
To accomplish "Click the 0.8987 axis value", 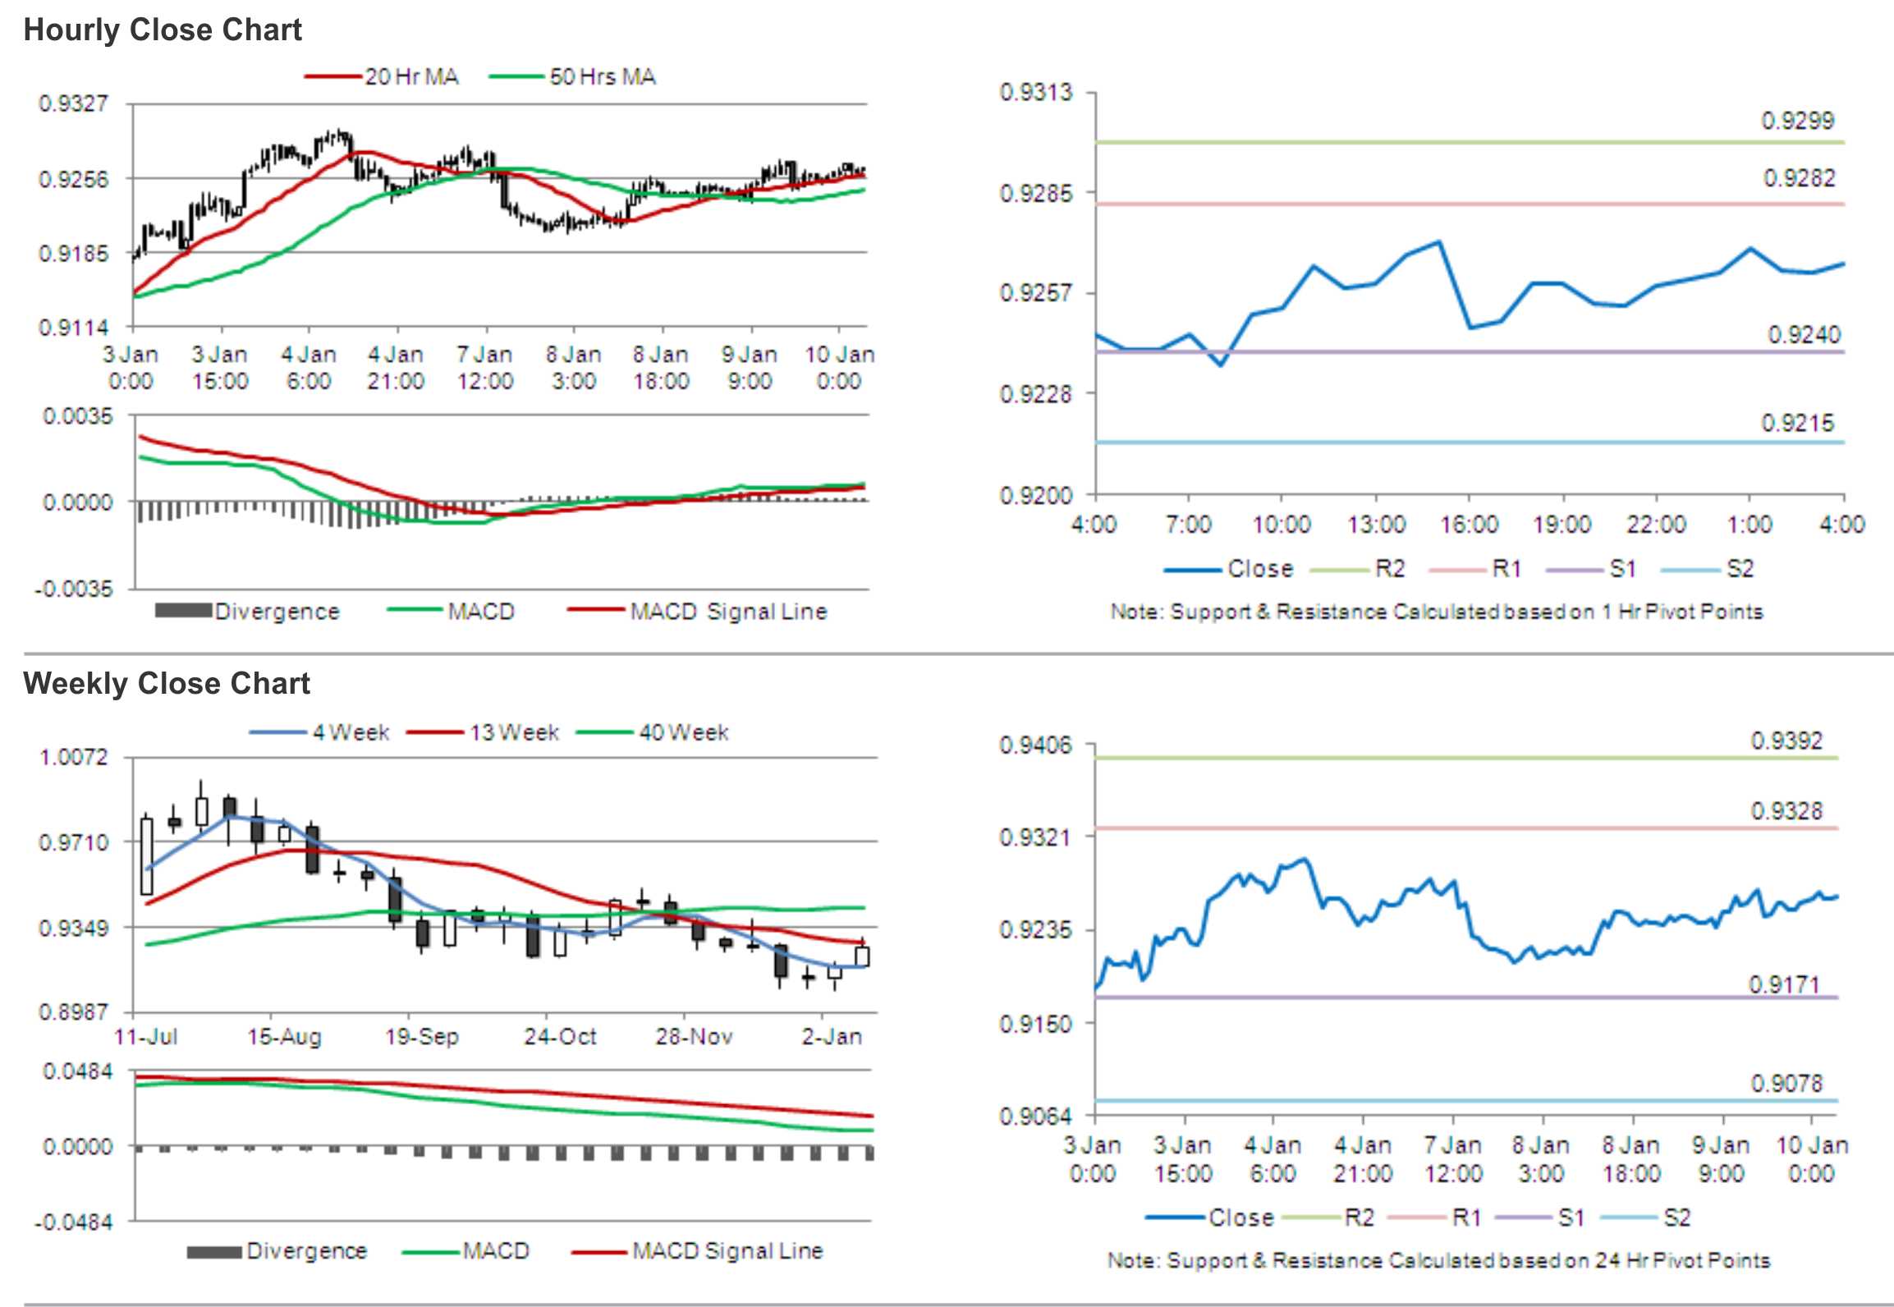I will pyautogui.click(x=73, y=1012).
